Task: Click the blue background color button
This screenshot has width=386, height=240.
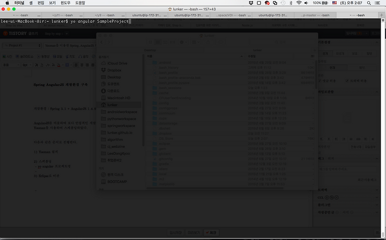Action: point(68,65)
